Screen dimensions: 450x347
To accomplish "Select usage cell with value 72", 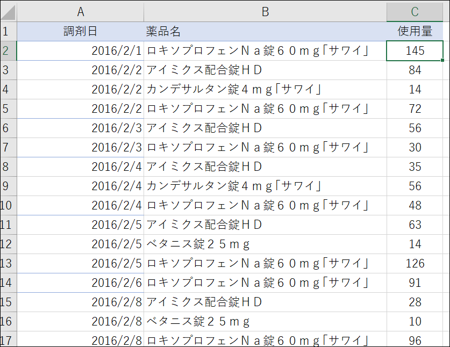I will [415, 109].
